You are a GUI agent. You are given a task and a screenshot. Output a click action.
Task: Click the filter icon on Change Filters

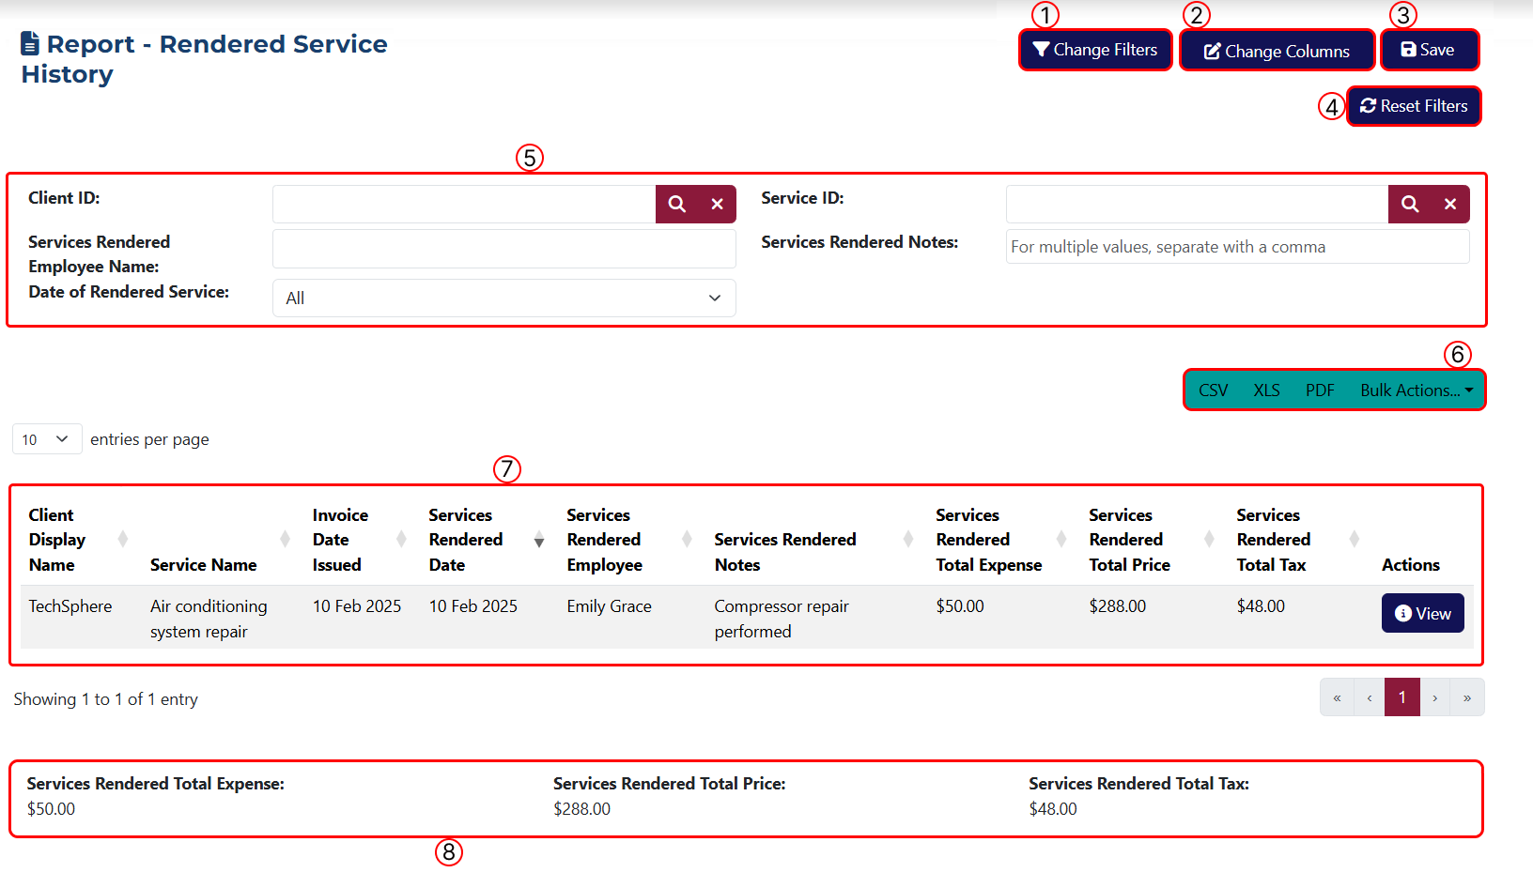pyautogui.click(x=1041, y=50)
